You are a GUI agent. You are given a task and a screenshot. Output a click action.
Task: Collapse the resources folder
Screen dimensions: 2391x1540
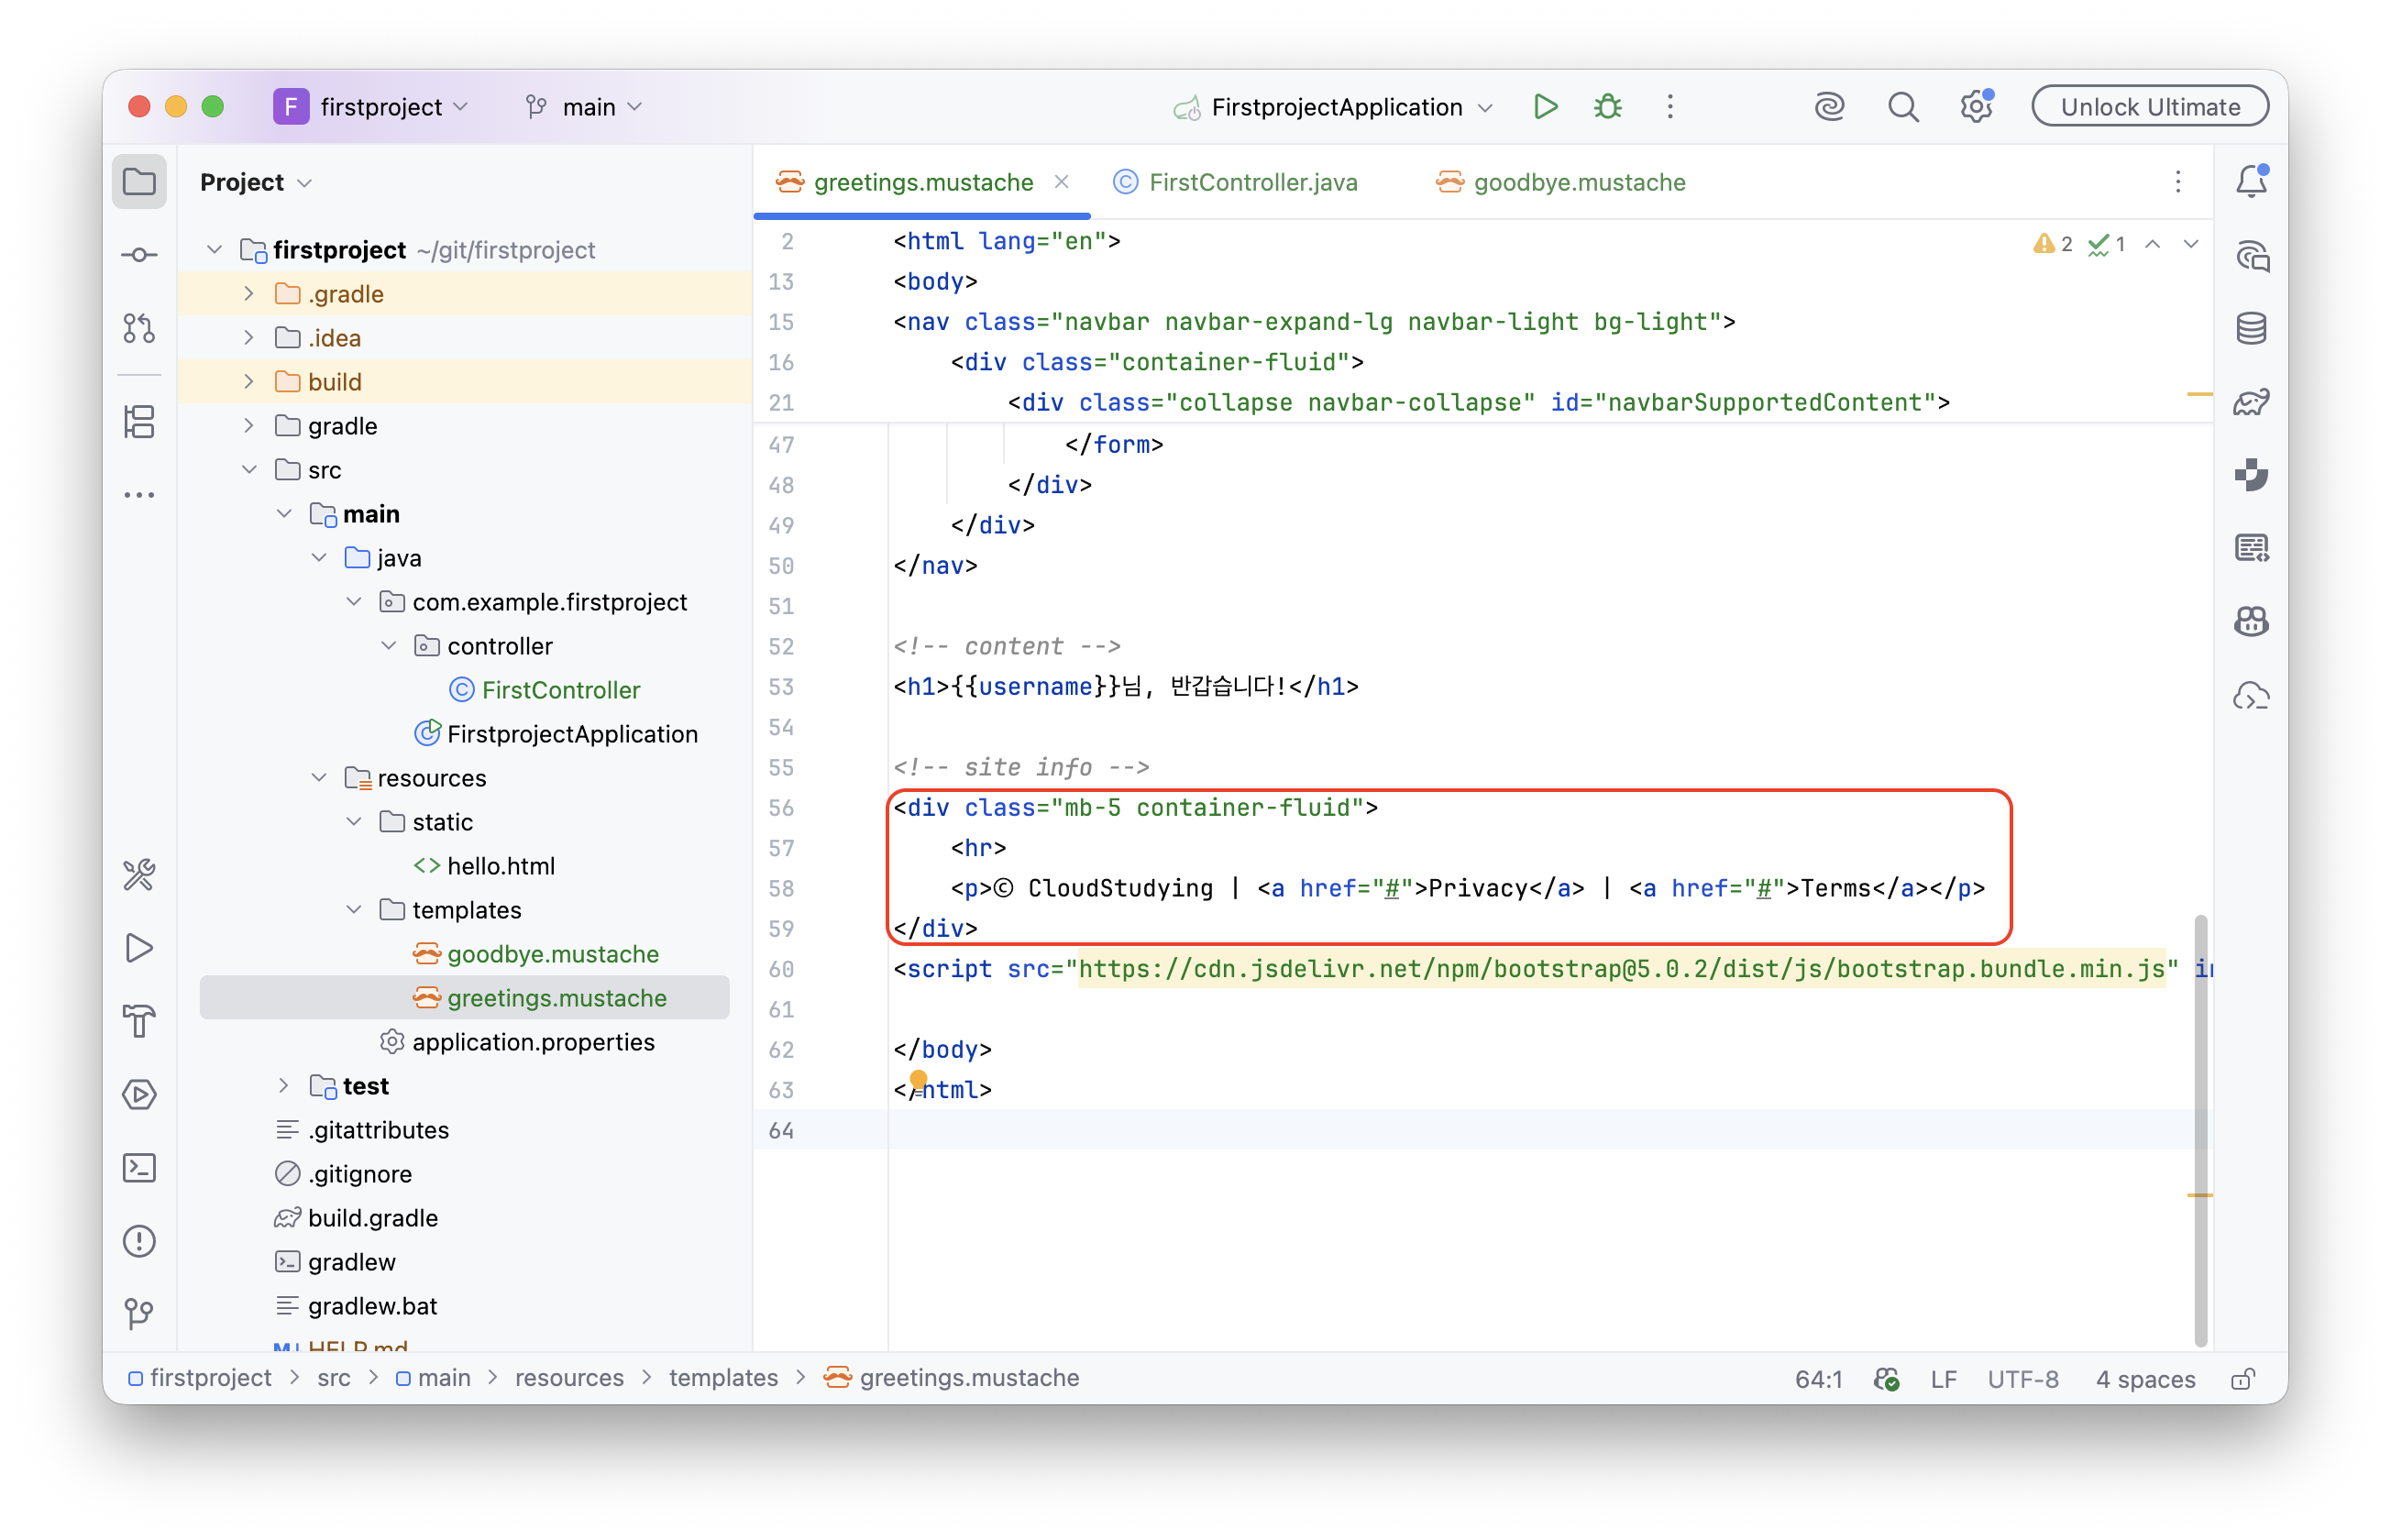click(x=319, y=778)
